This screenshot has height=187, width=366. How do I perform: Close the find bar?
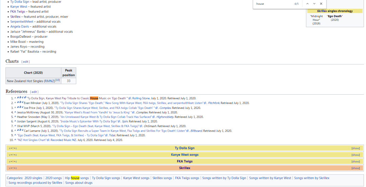(x=321, y=4)
